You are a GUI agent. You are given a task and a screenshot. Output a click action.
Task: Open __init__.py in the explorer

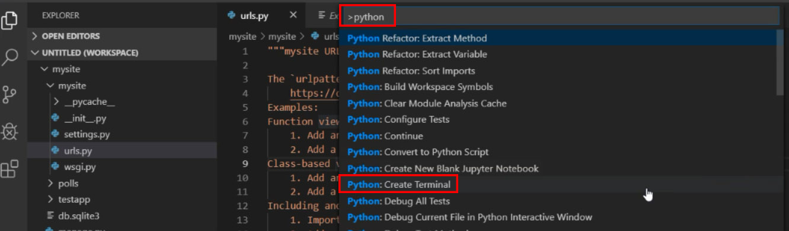click(122, 118)
